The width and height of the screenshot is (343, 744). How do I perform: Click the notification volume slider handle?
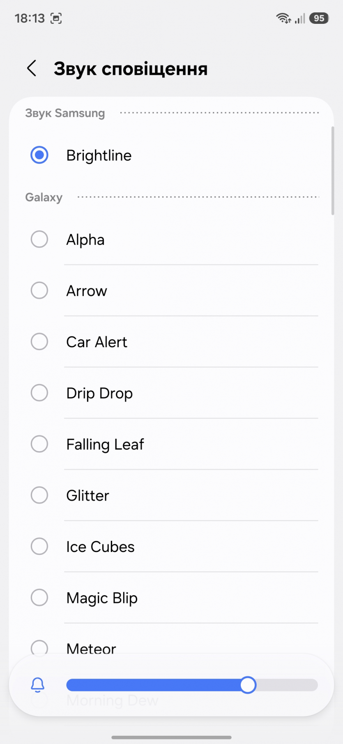[248, 685]
